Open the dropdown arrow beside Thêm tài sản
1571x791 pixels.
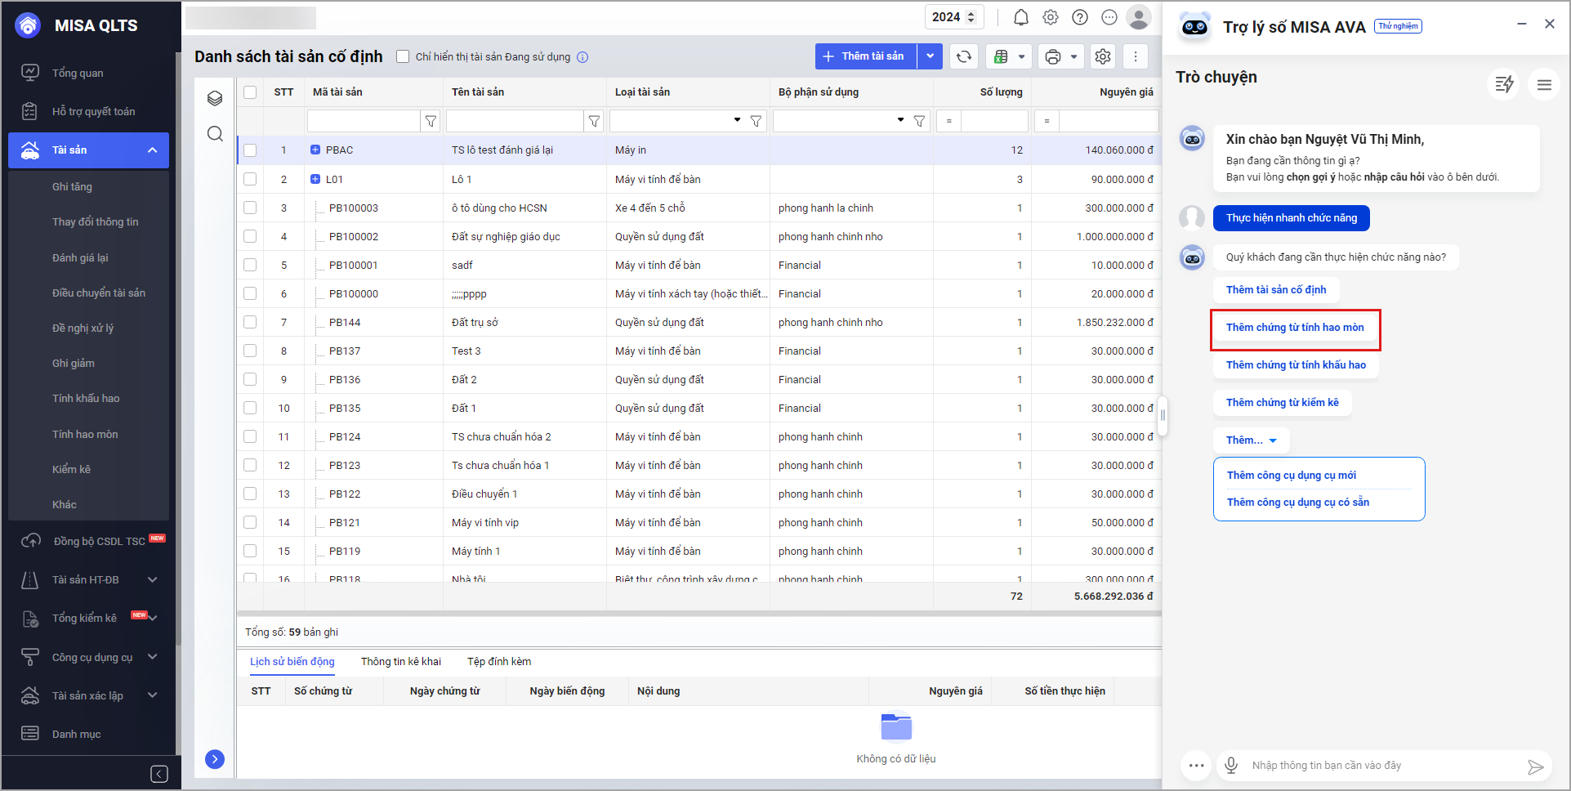tap(930, 56)
